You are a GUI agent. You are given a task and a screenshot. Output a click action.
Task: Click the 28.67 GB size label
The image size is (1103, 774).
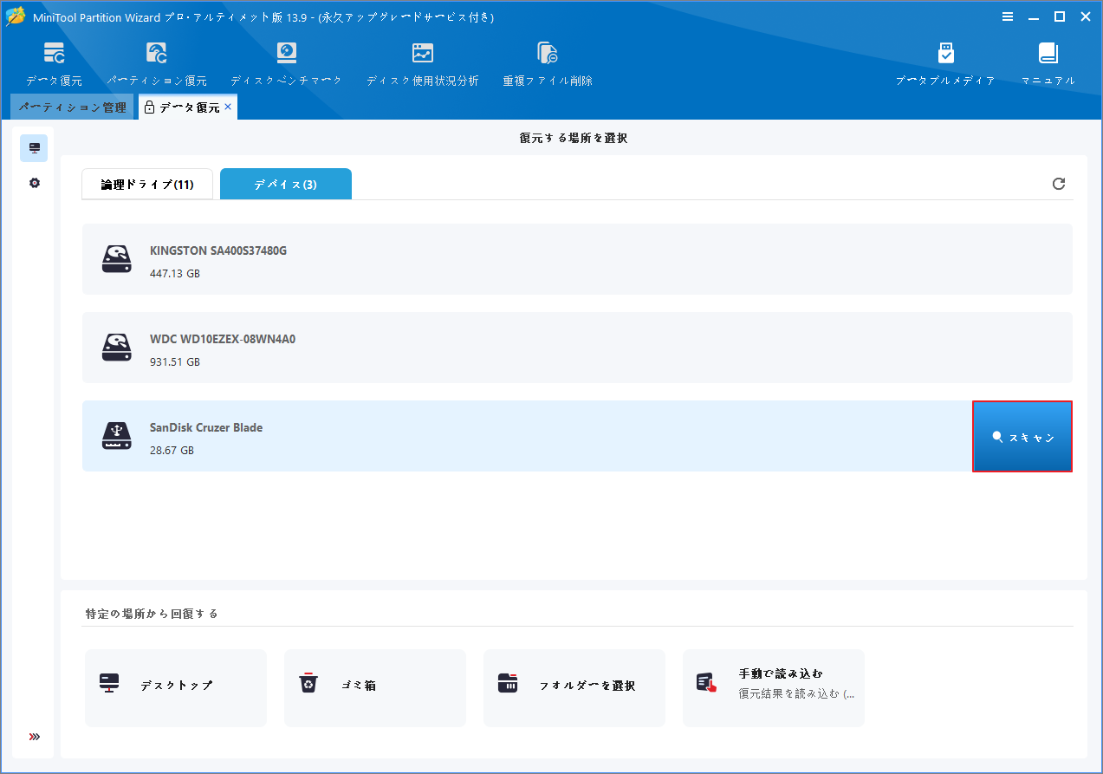coord(172,450)
